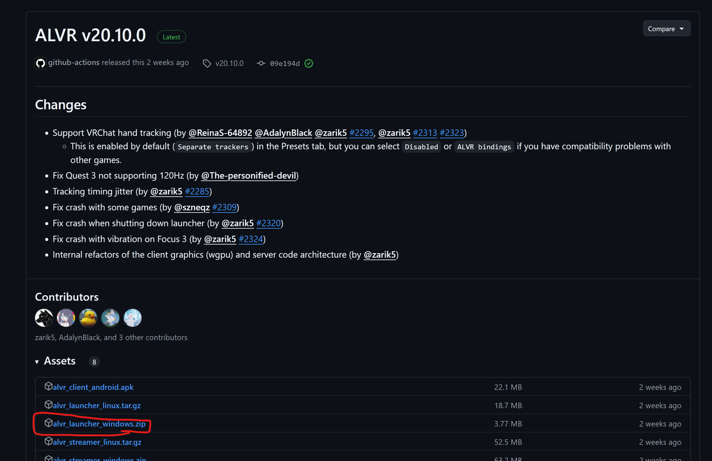Viewport: 712px width, 461px height.
Task: Click the fifth contributor avatar
Action: (x=133, y=318)
